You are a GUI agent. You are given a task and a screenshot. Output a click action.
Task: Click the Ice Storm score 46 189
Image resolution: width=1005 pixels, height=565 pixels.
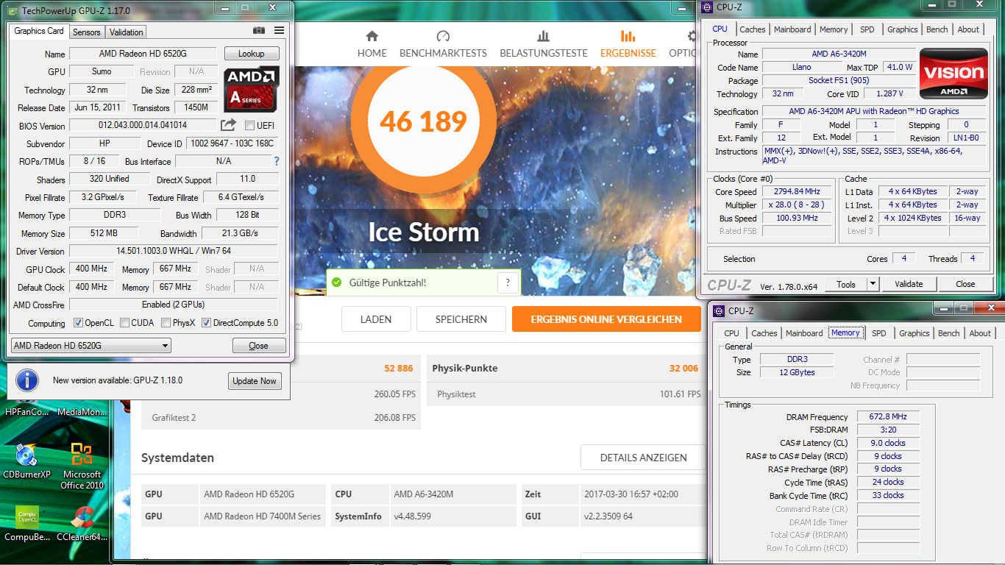tap(424, 121)
